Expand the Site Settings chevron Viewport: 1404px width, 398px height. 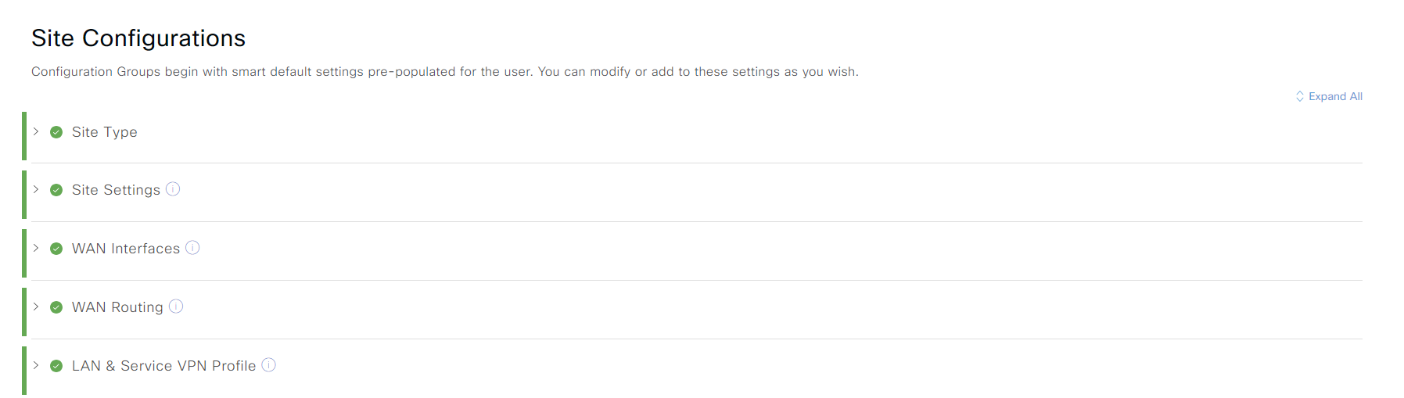[x=36, y=189]
